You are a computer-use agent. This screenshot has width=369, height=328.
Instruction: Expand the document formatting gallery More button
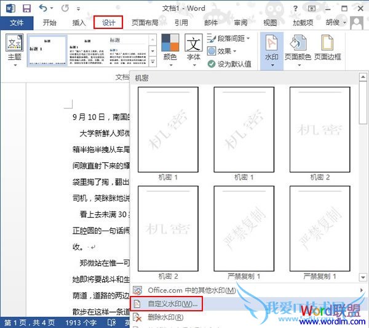153,62
